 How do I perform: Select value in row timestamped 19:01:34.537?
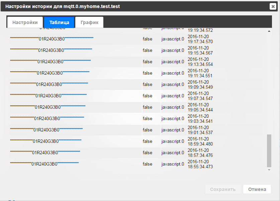tap(46, 130)
